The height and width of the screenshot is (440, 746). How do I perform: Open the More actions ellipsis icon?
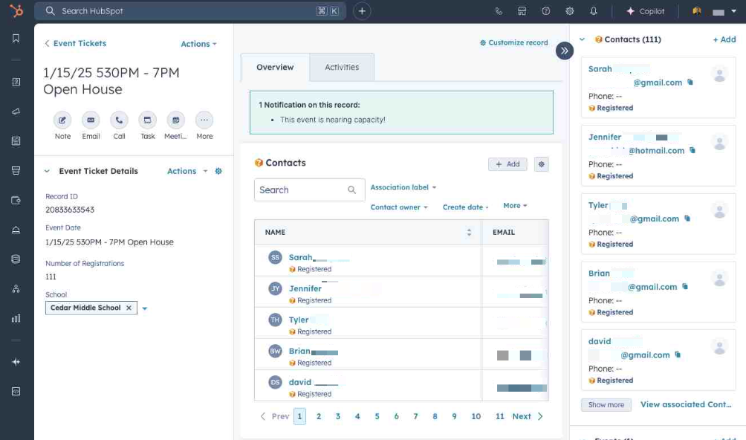204,120
